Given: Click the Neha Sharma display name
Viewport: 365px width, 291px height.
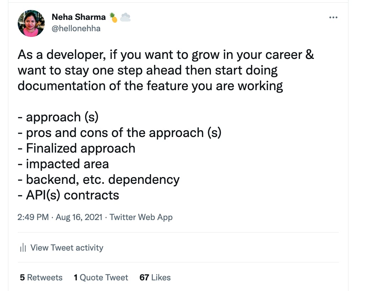Looking at the screenshot, I should (x=79, y=17).
